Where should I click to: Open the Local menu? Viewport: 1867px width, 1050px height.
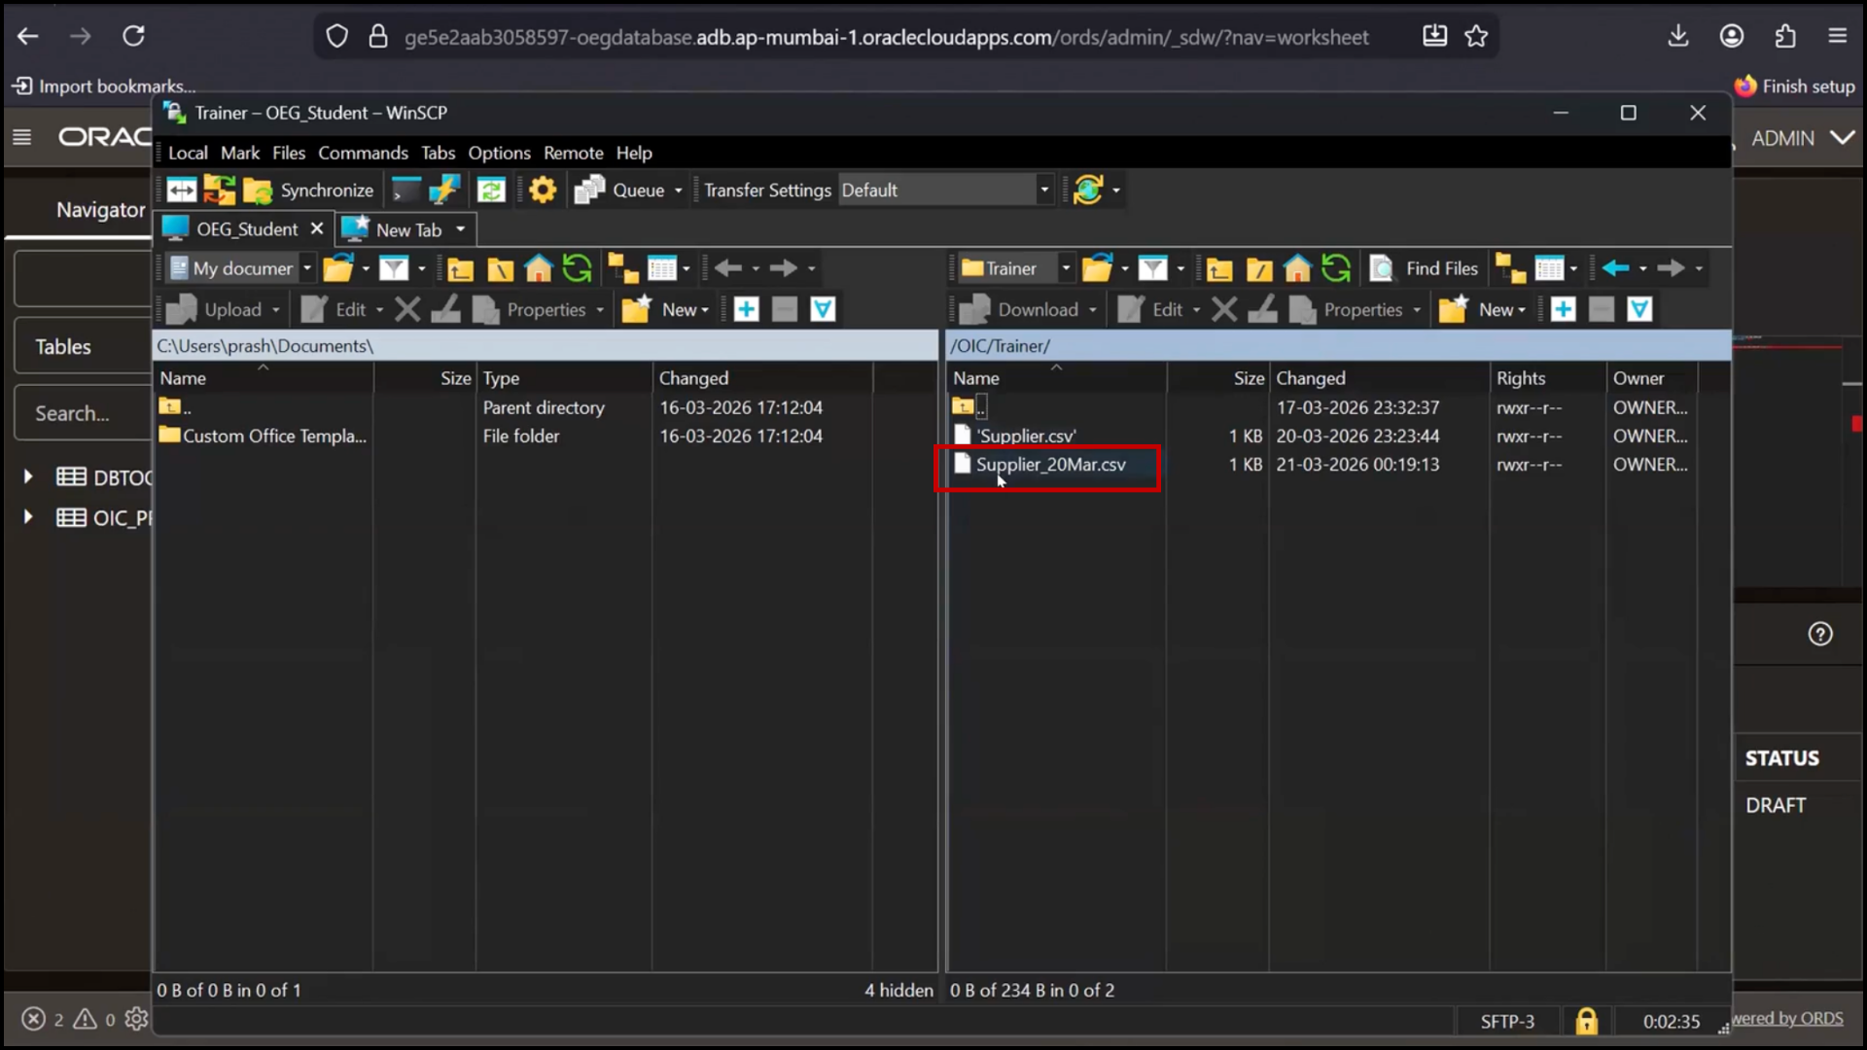pos(188,153)
